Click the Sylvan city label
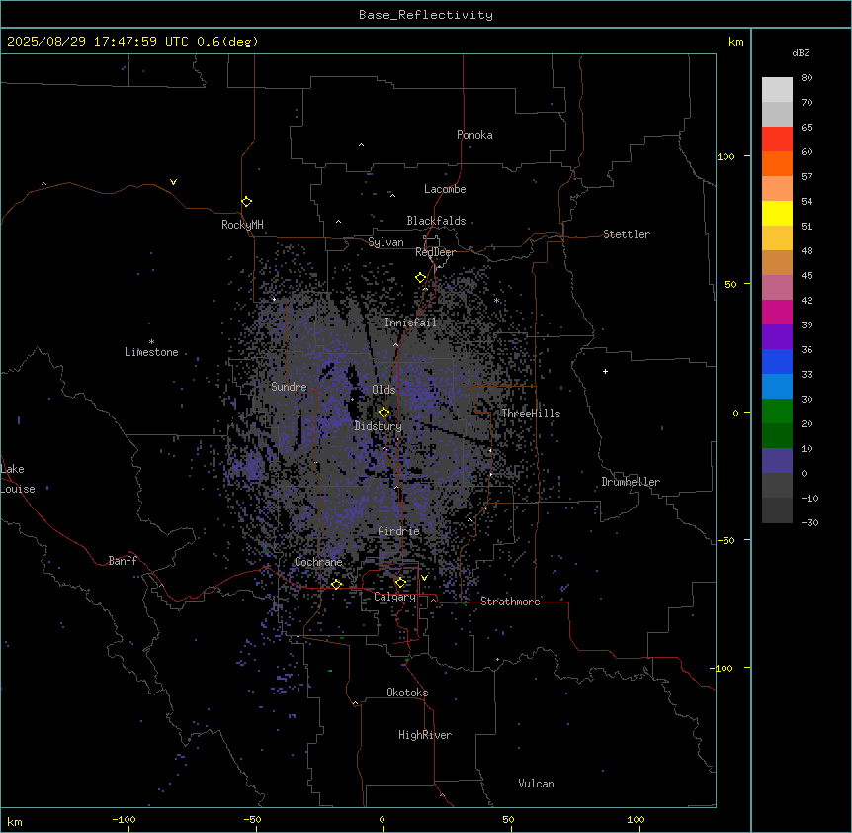Image resolution: width=852 pixels, height=833 pixels. click(385, 242)
